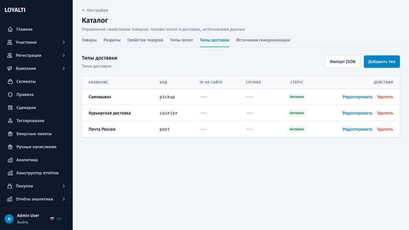Viewport: 409px width, 230px height.
Task: Click the НАЗВАНИЕ column header
Action: tap(98, 82)
